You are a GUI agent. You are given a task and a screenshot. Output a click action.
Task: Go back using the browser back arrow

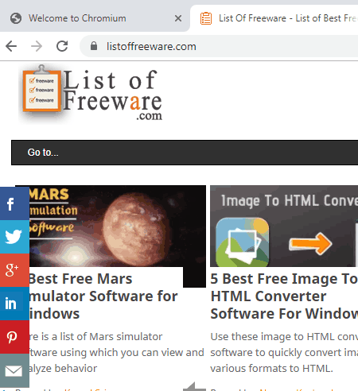point(11,46)
